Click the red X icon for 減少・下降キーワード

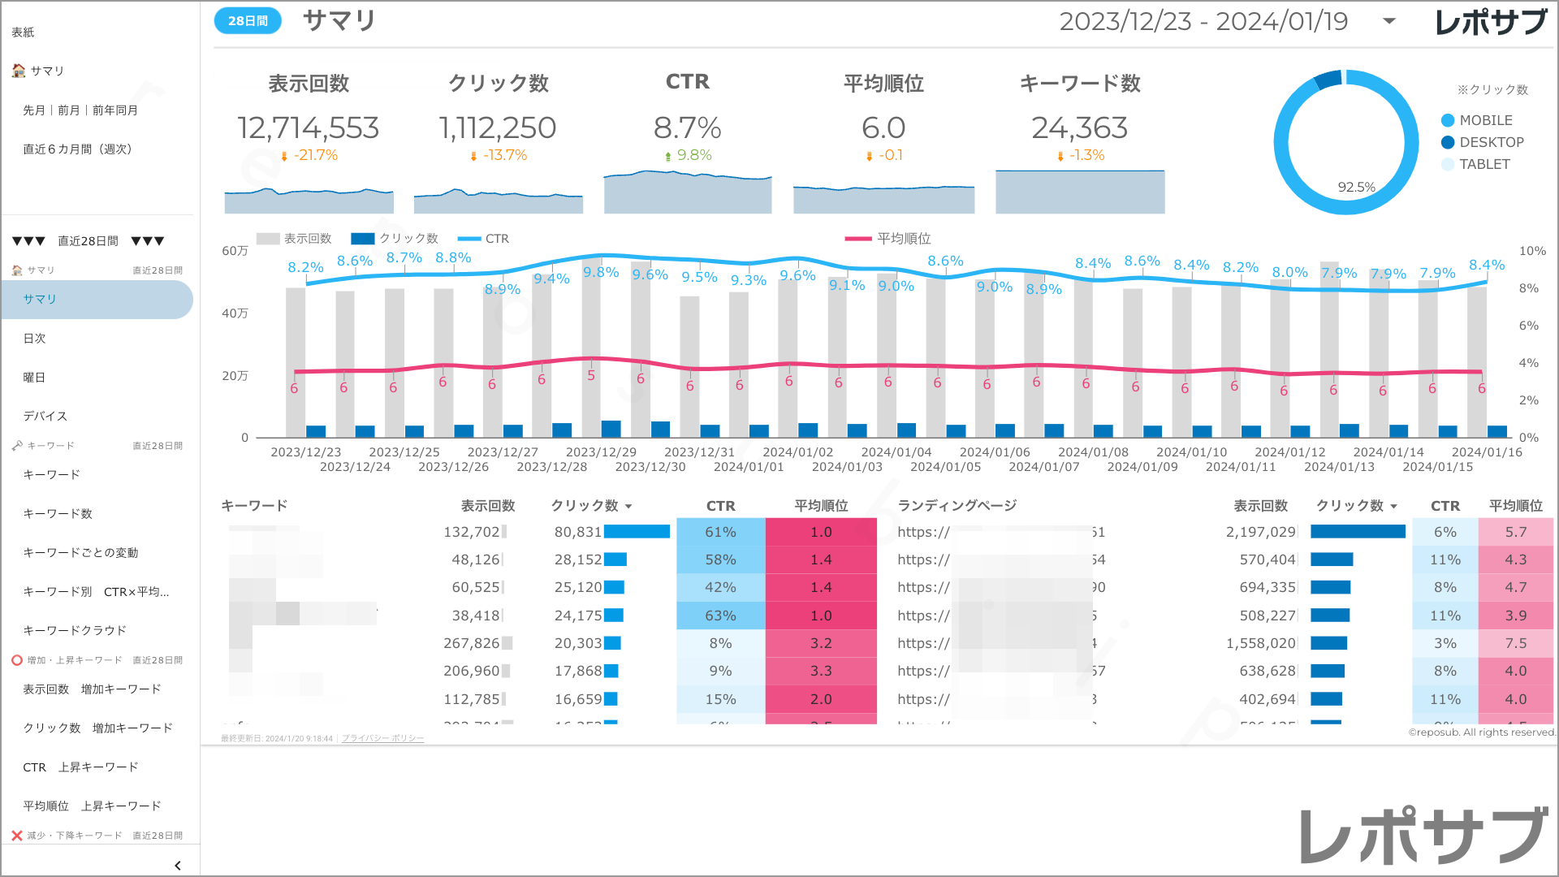[16, 836]
